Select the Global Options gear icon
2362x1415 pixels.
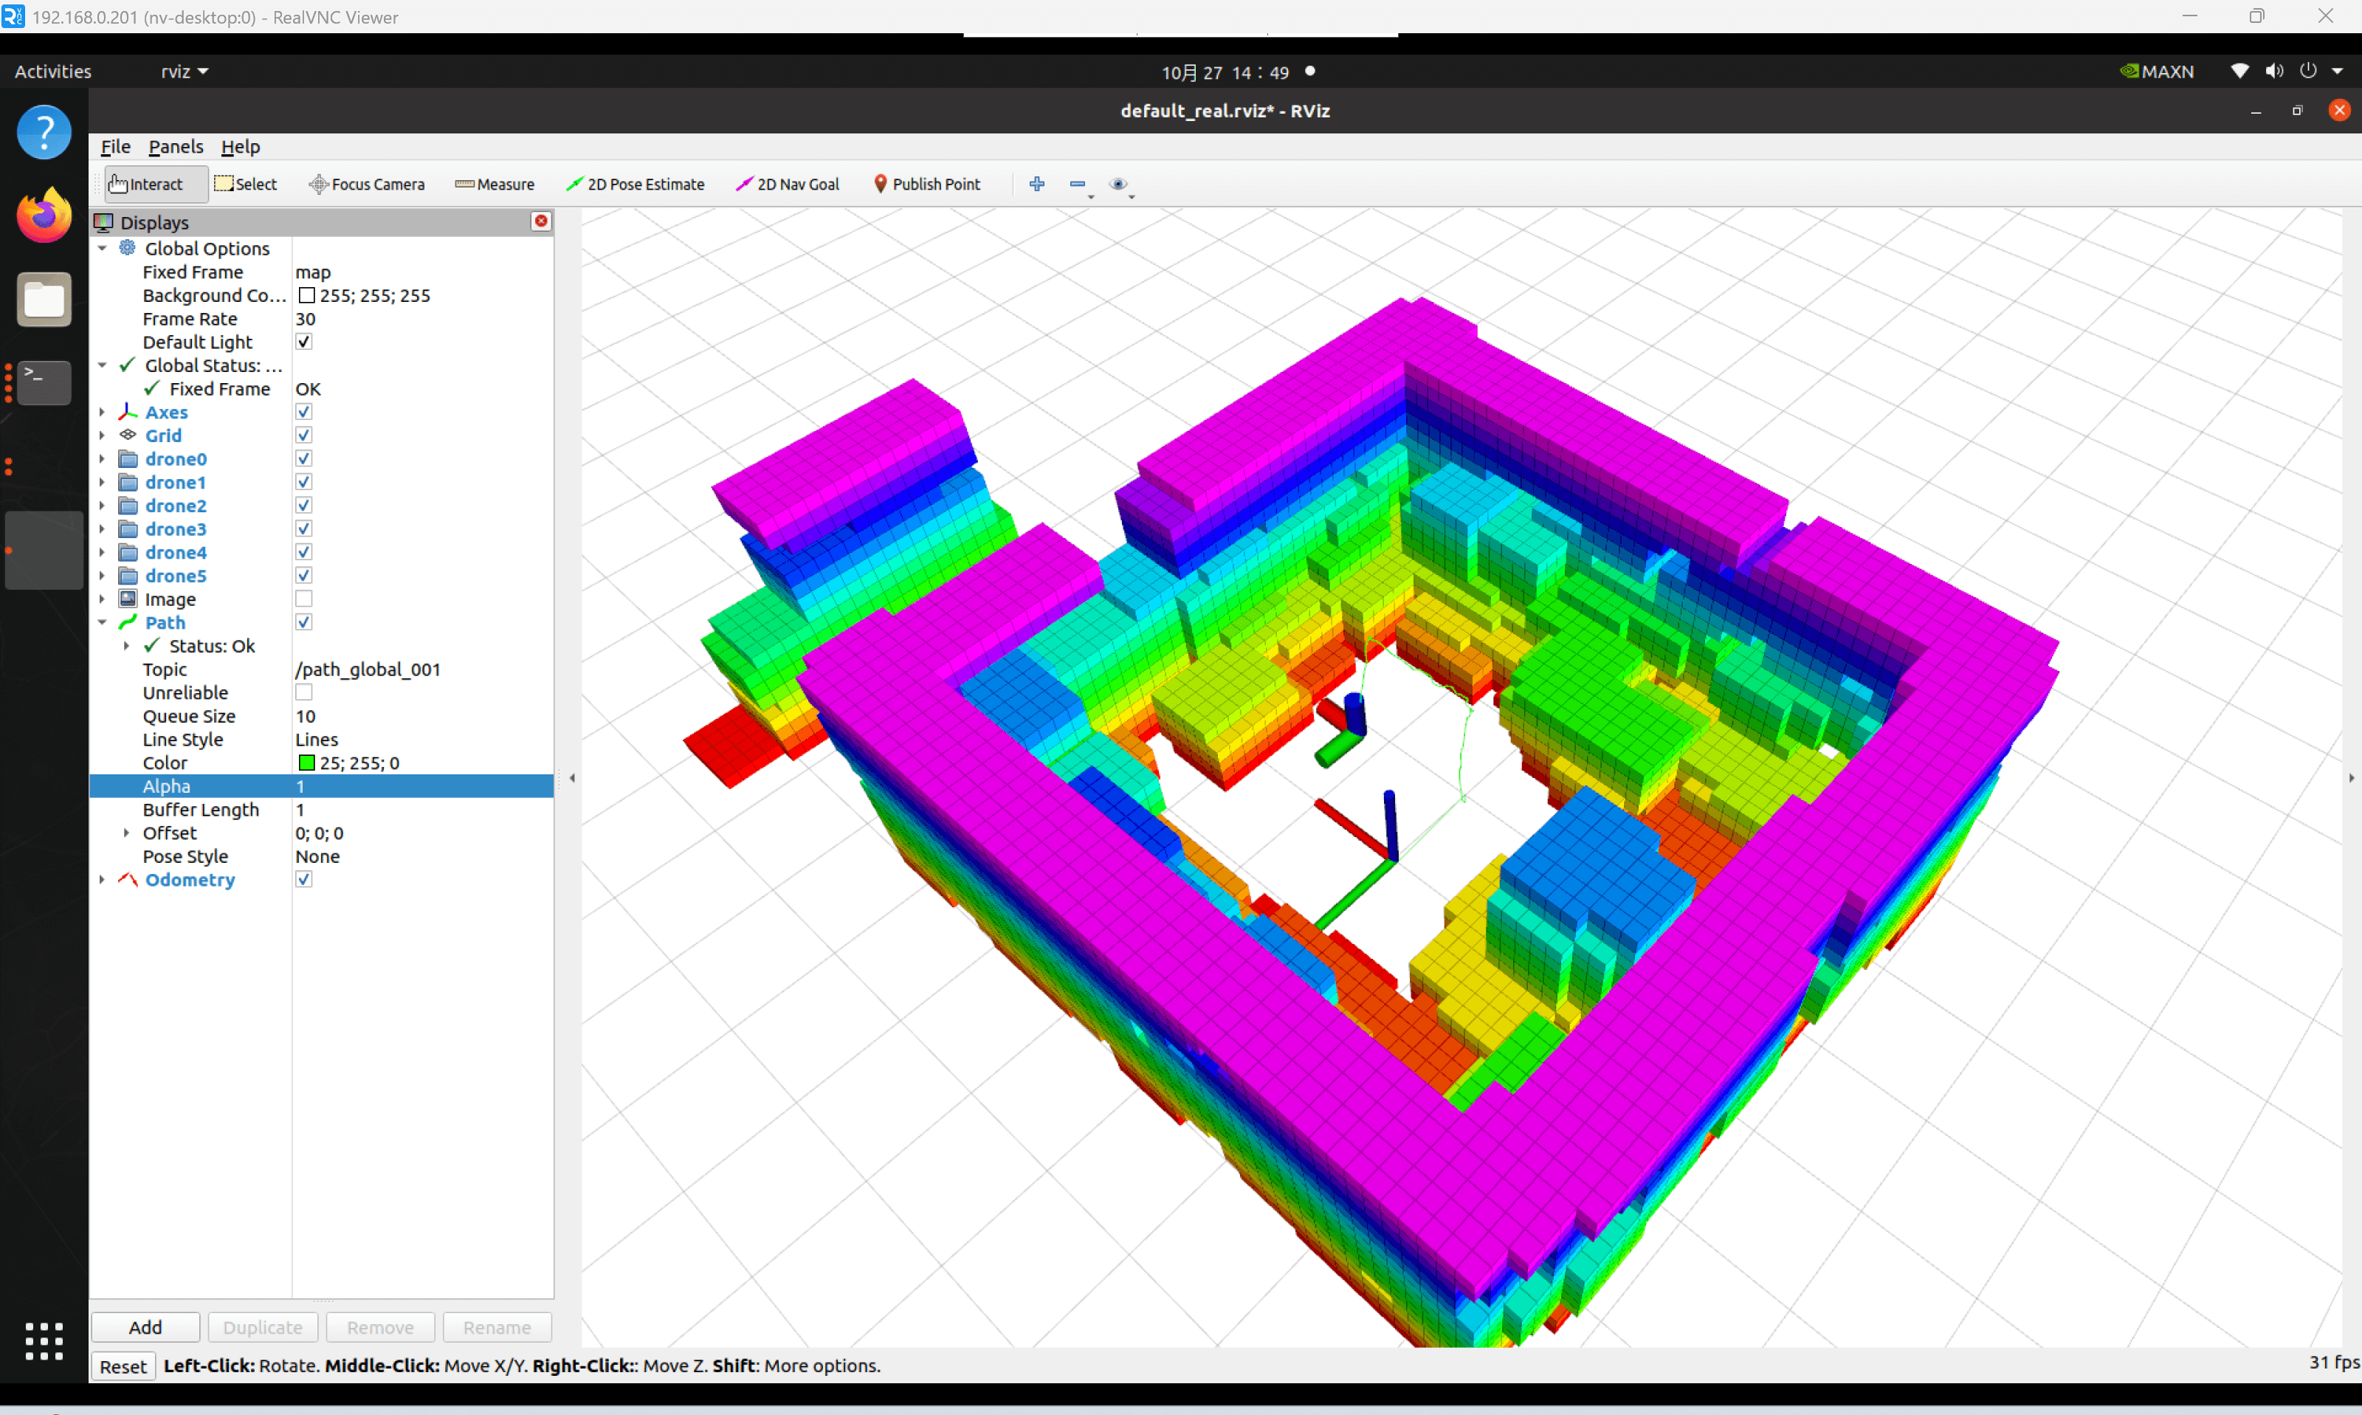click(x=128, y=248)
